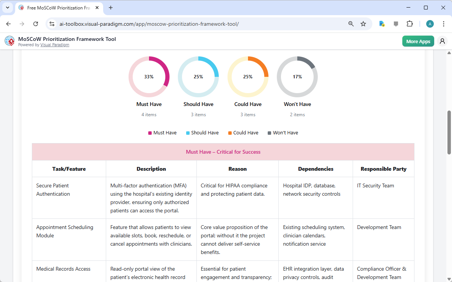Image resolution: width=452 pixels, height=282 pixels.
Task: Select the MoSCoW Prioritization Framework tab
Action: point(57,8)
